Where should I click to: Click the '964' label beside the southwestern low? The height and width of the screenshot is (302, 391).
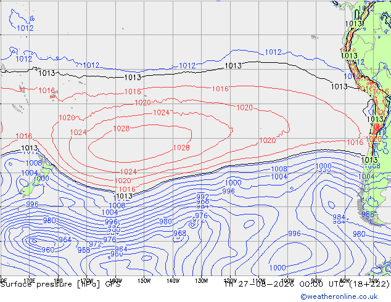(x=65, y=240)
